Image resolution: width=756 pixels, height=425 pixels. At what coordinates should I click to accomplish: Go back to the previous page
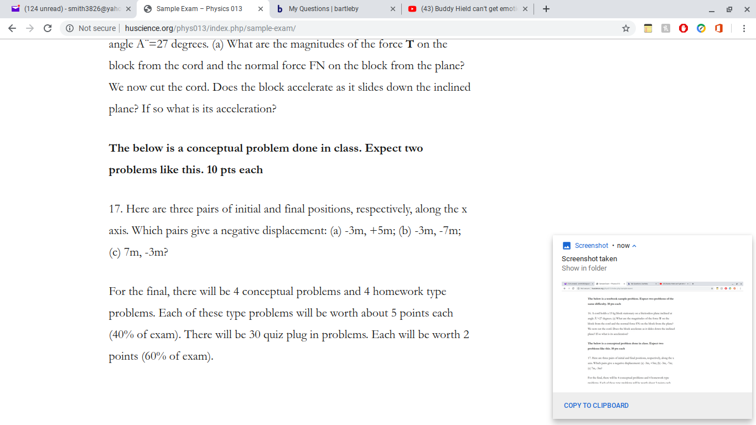pos(12,28)
